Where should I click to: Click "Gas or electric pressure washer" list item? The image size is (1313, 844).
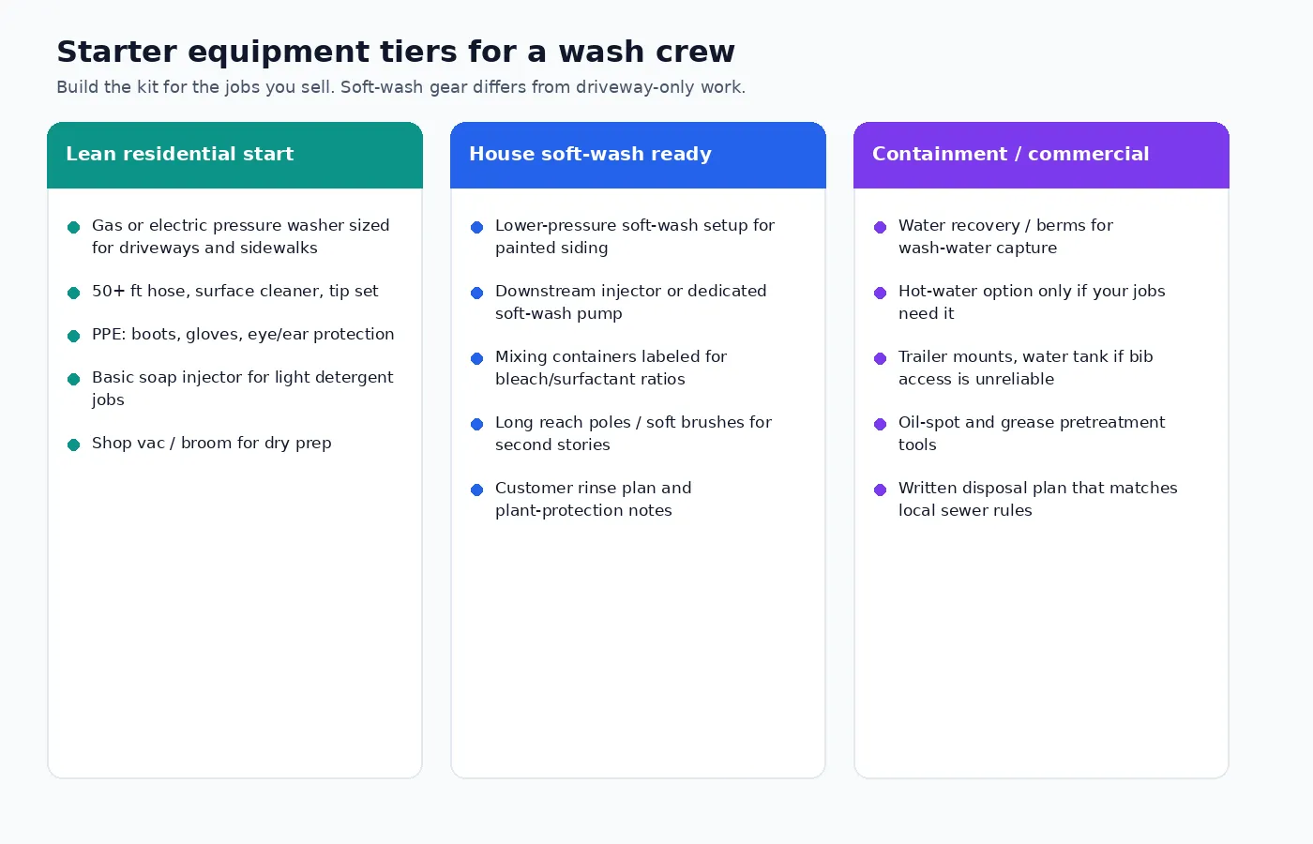229,236
